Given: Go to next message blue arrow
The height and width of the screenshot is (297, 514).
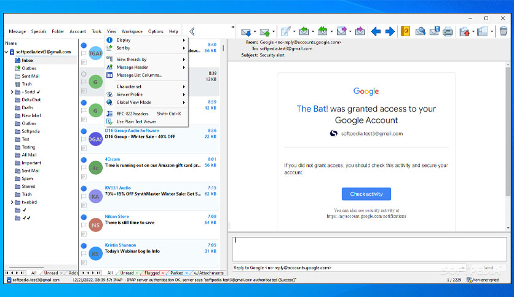Looking at the screenshot, I should (390, 31).
